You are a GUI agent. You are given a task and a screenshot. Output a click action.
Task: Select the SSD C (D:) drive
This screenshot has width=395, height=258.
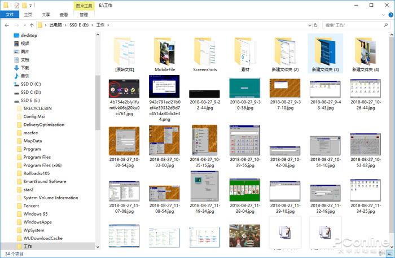pos(30,92)
